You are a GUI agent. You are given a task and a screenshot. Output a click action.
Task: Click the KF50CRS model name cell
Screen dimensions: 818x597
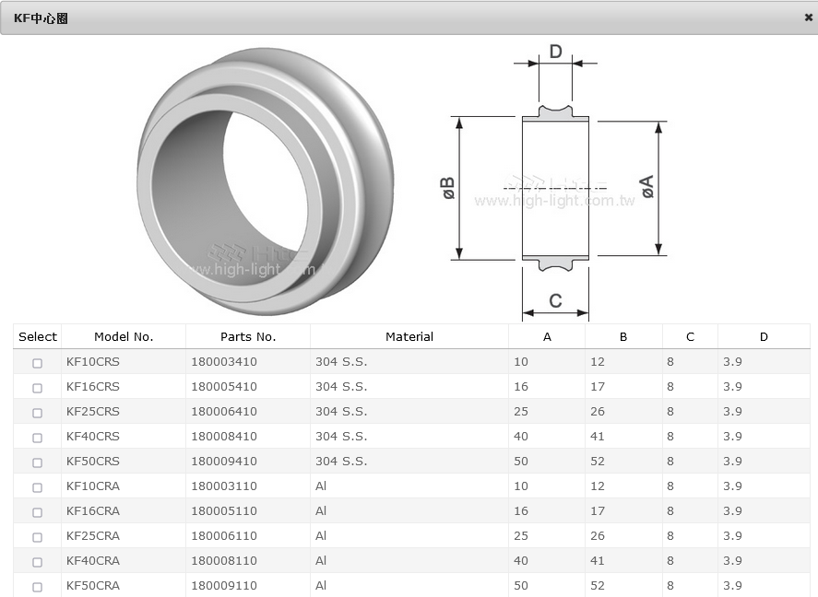pyautogui.click(x=93, y=462)
